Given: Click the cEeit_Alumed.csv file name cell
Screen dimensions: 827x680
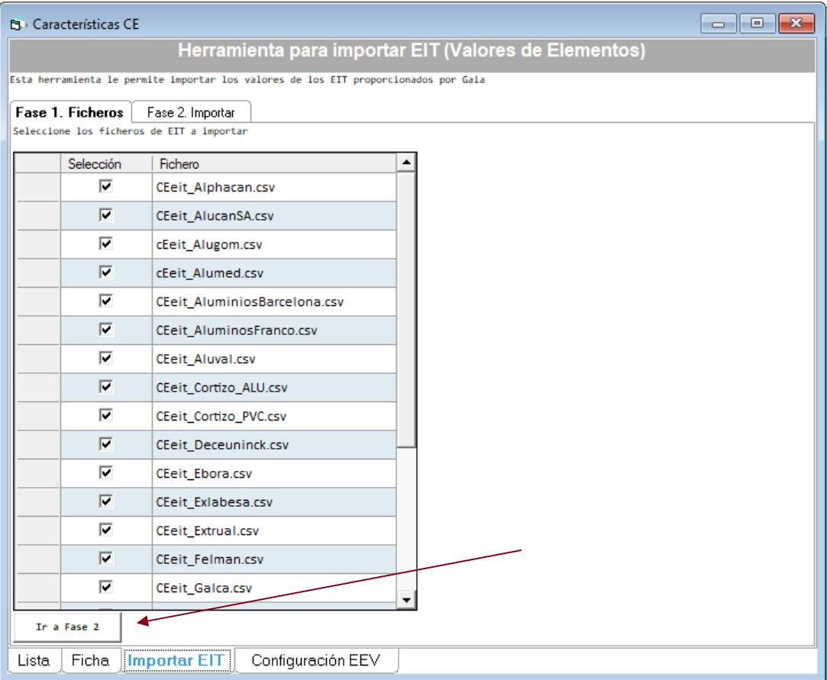Looking at the screenshot, I should [x=273, y=273].
